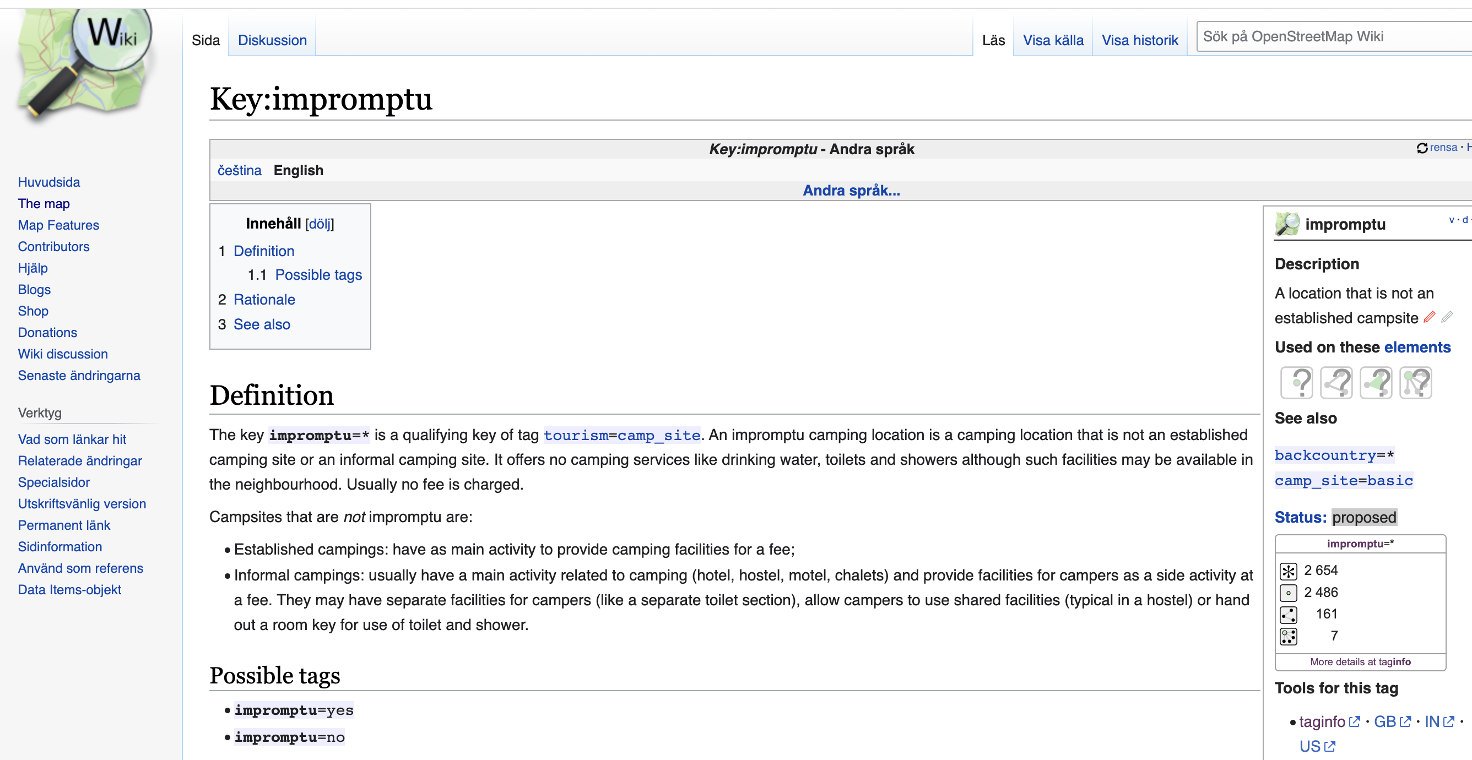Click the node element usage icon
This screenshot has width=1472, height=760.
[1297, 382]
